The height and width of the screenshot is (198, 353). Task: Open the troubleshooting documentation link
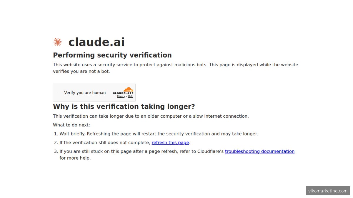point(259,151)
